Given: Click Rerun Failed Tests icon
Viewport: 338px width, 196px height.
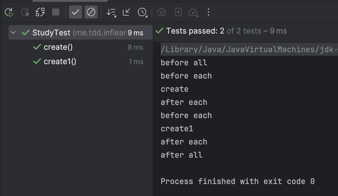Looking at the screenshot, I should point(25,12).
